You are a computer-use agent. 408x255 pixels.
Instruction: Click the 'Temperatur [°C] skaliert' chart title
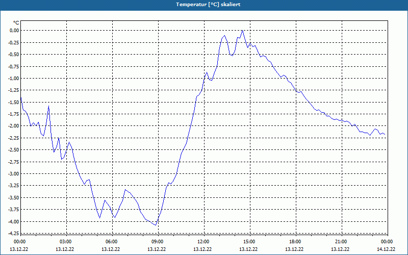[x=208, y=5]
